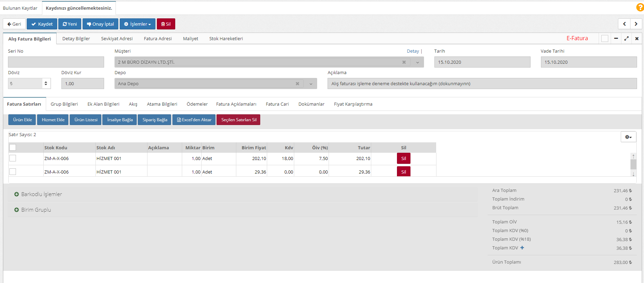644x283 pixels.
Task: Click the Açıklama text input field
Action: 482,84
